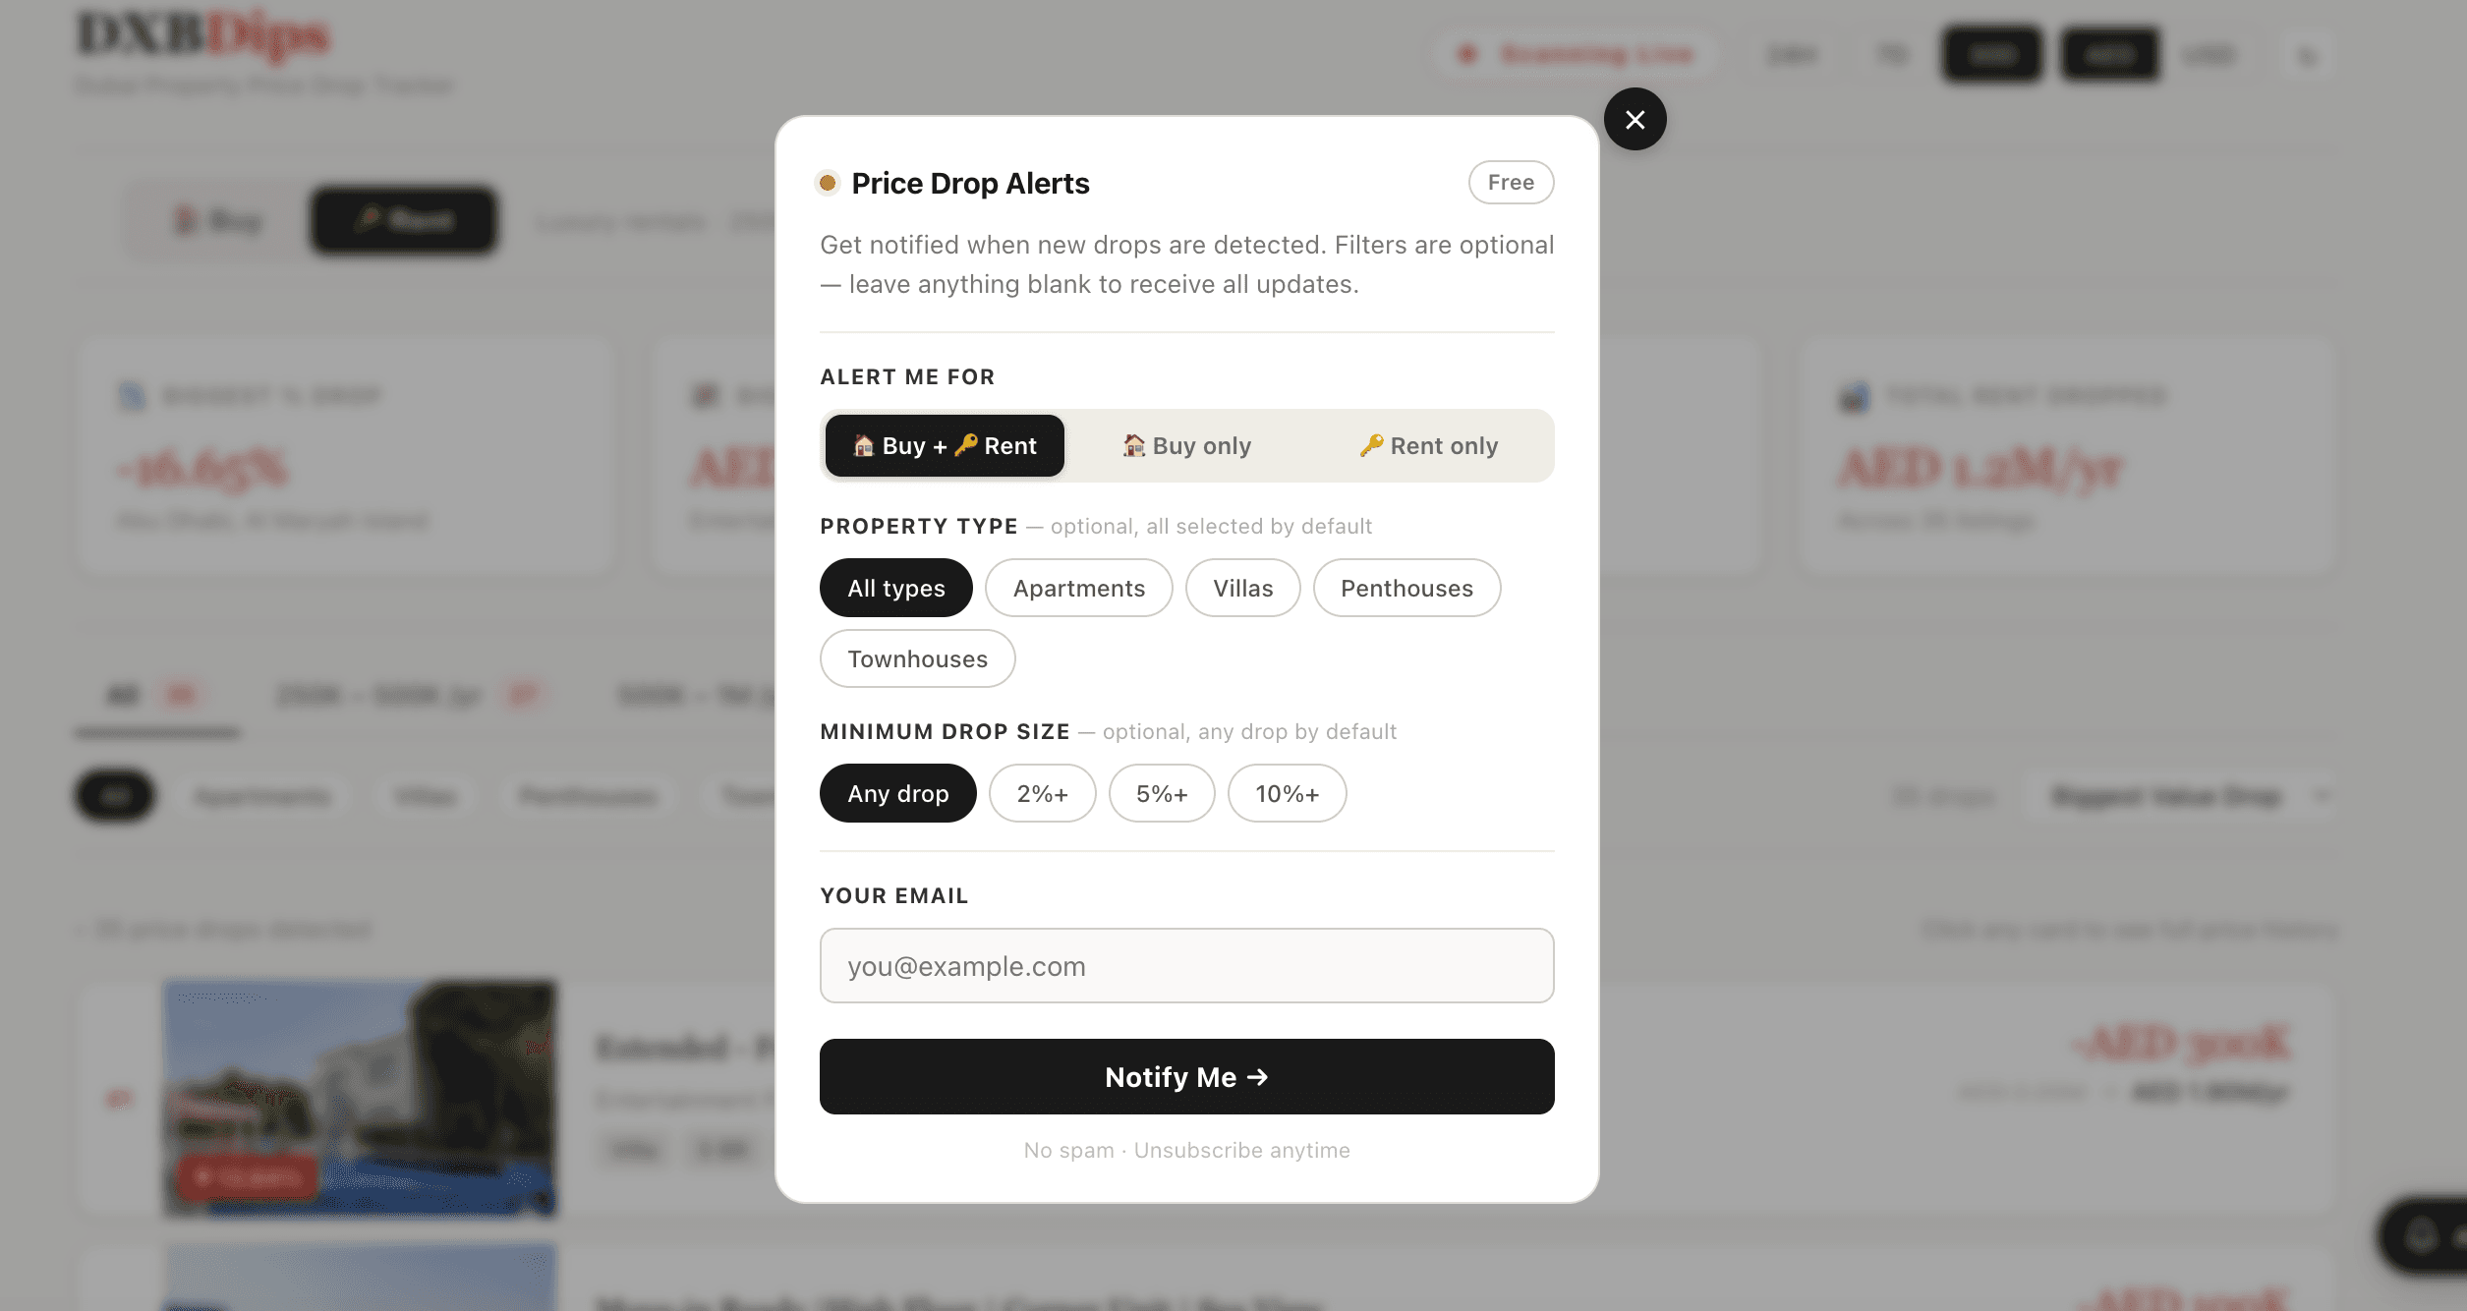2467x1311 pixels.
Task: Enable the "Townhouses" property filter
Action: point(917,658)
